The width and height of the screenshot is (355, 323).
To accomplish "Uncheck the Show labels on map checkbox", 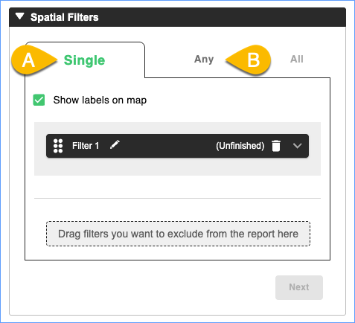I will coord(39,100).
